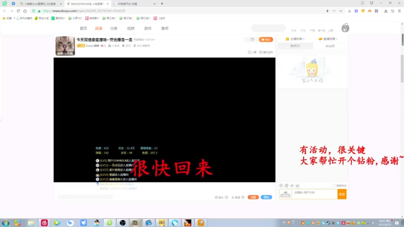Open the browser downloads icon
This screenshot has height=227, width=404.
[386, 11]
